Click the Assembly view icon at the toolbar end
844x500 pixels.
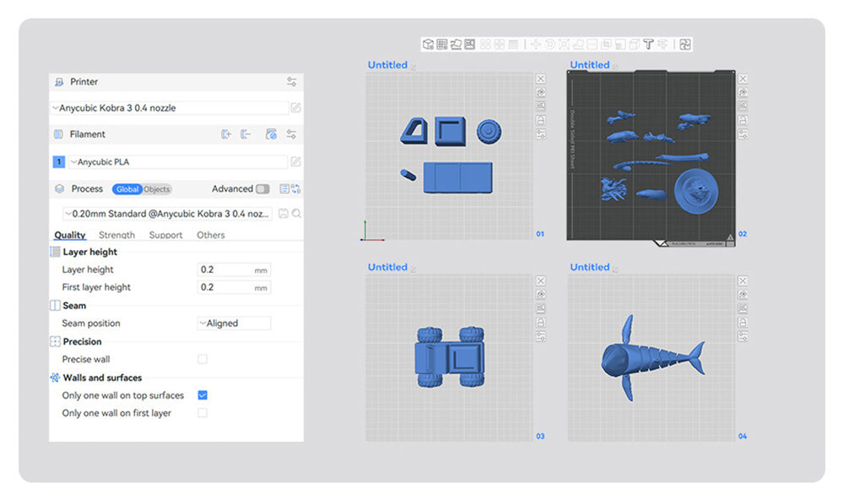(685, 44)
